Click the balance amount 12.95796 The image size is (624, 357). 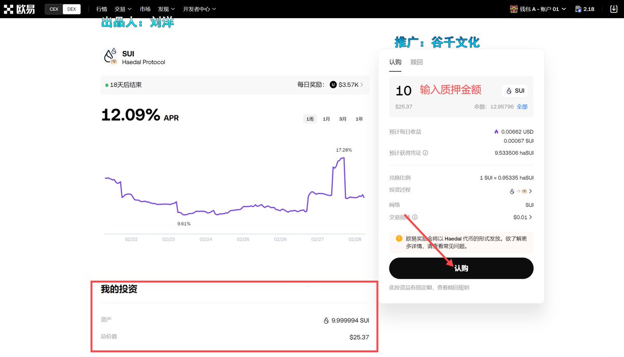501,107
